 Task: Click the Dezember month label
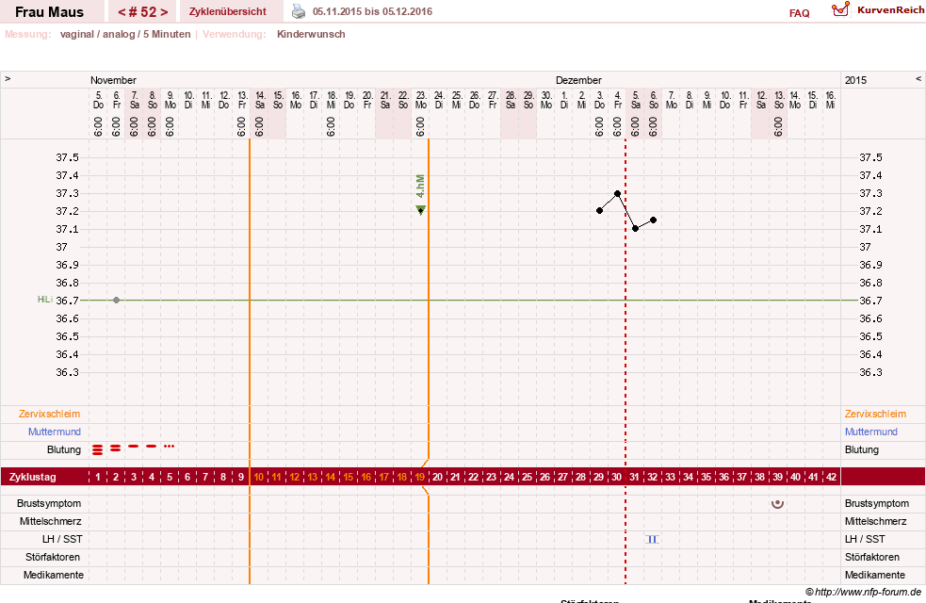point(578,80)
